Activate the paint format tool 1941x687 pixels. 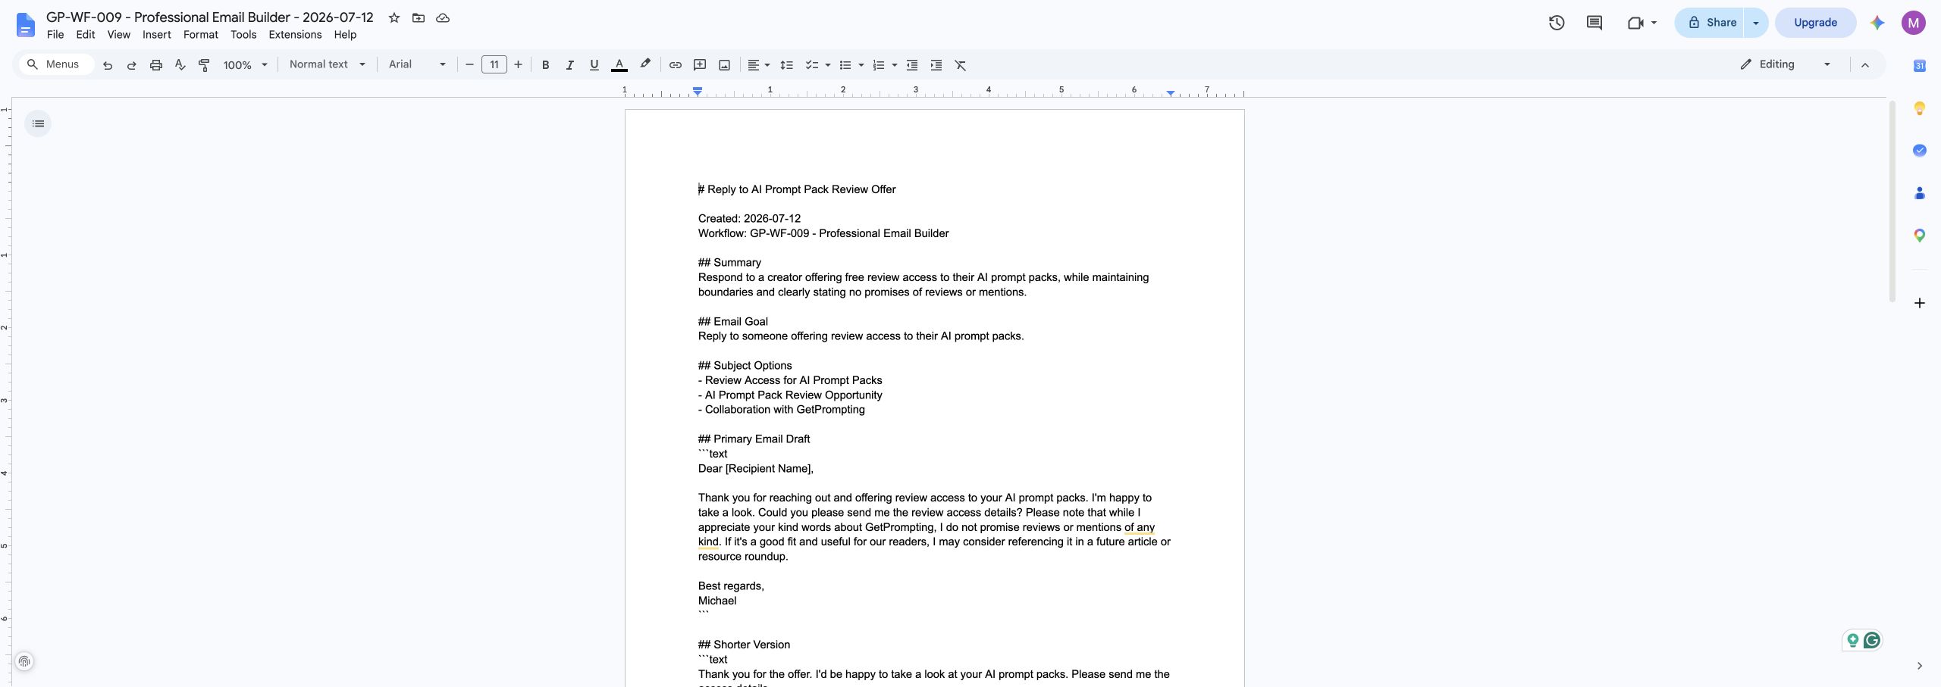coord(204,65)
